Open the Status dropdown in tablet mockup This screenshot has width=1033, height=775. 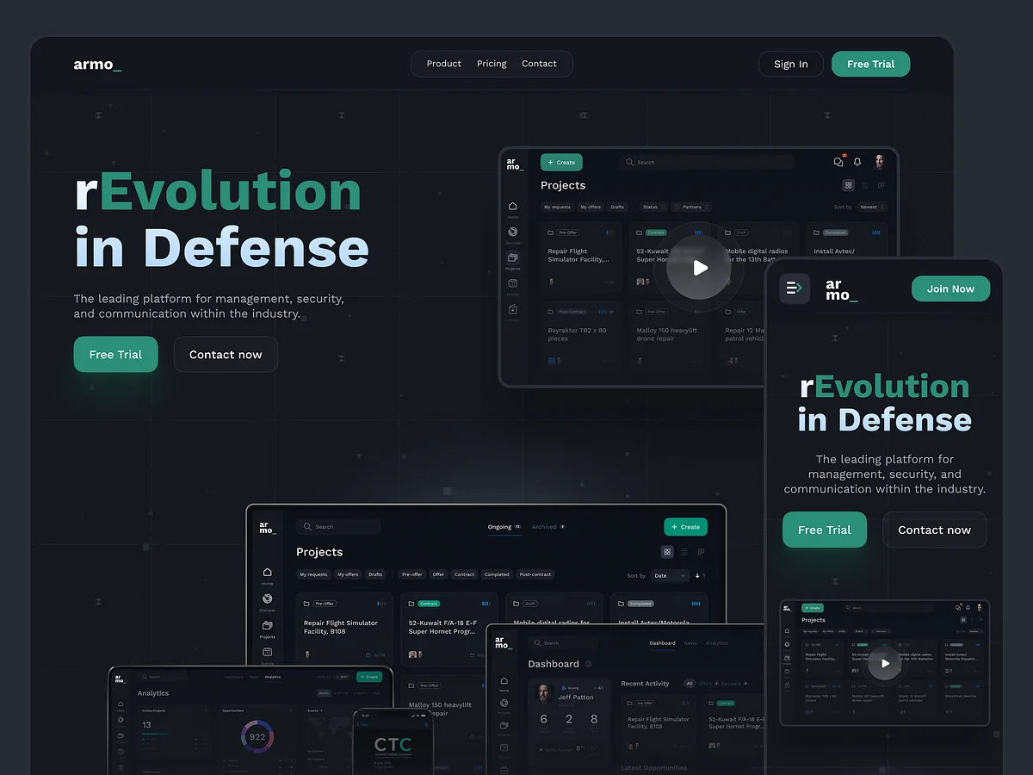[653, 207]
